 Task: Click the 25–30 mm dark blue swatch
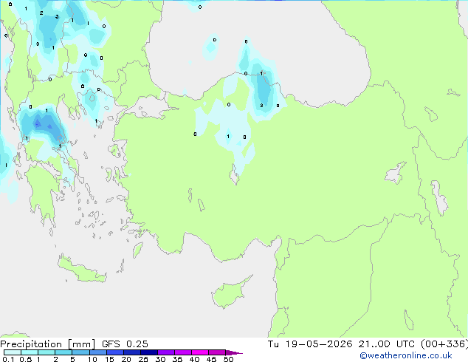click(148, 352)
